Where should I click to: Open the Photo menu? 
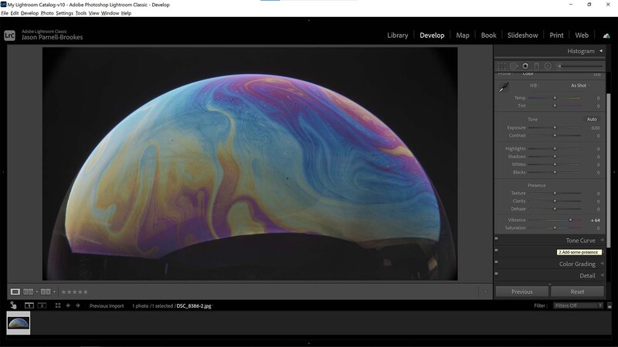47,13
